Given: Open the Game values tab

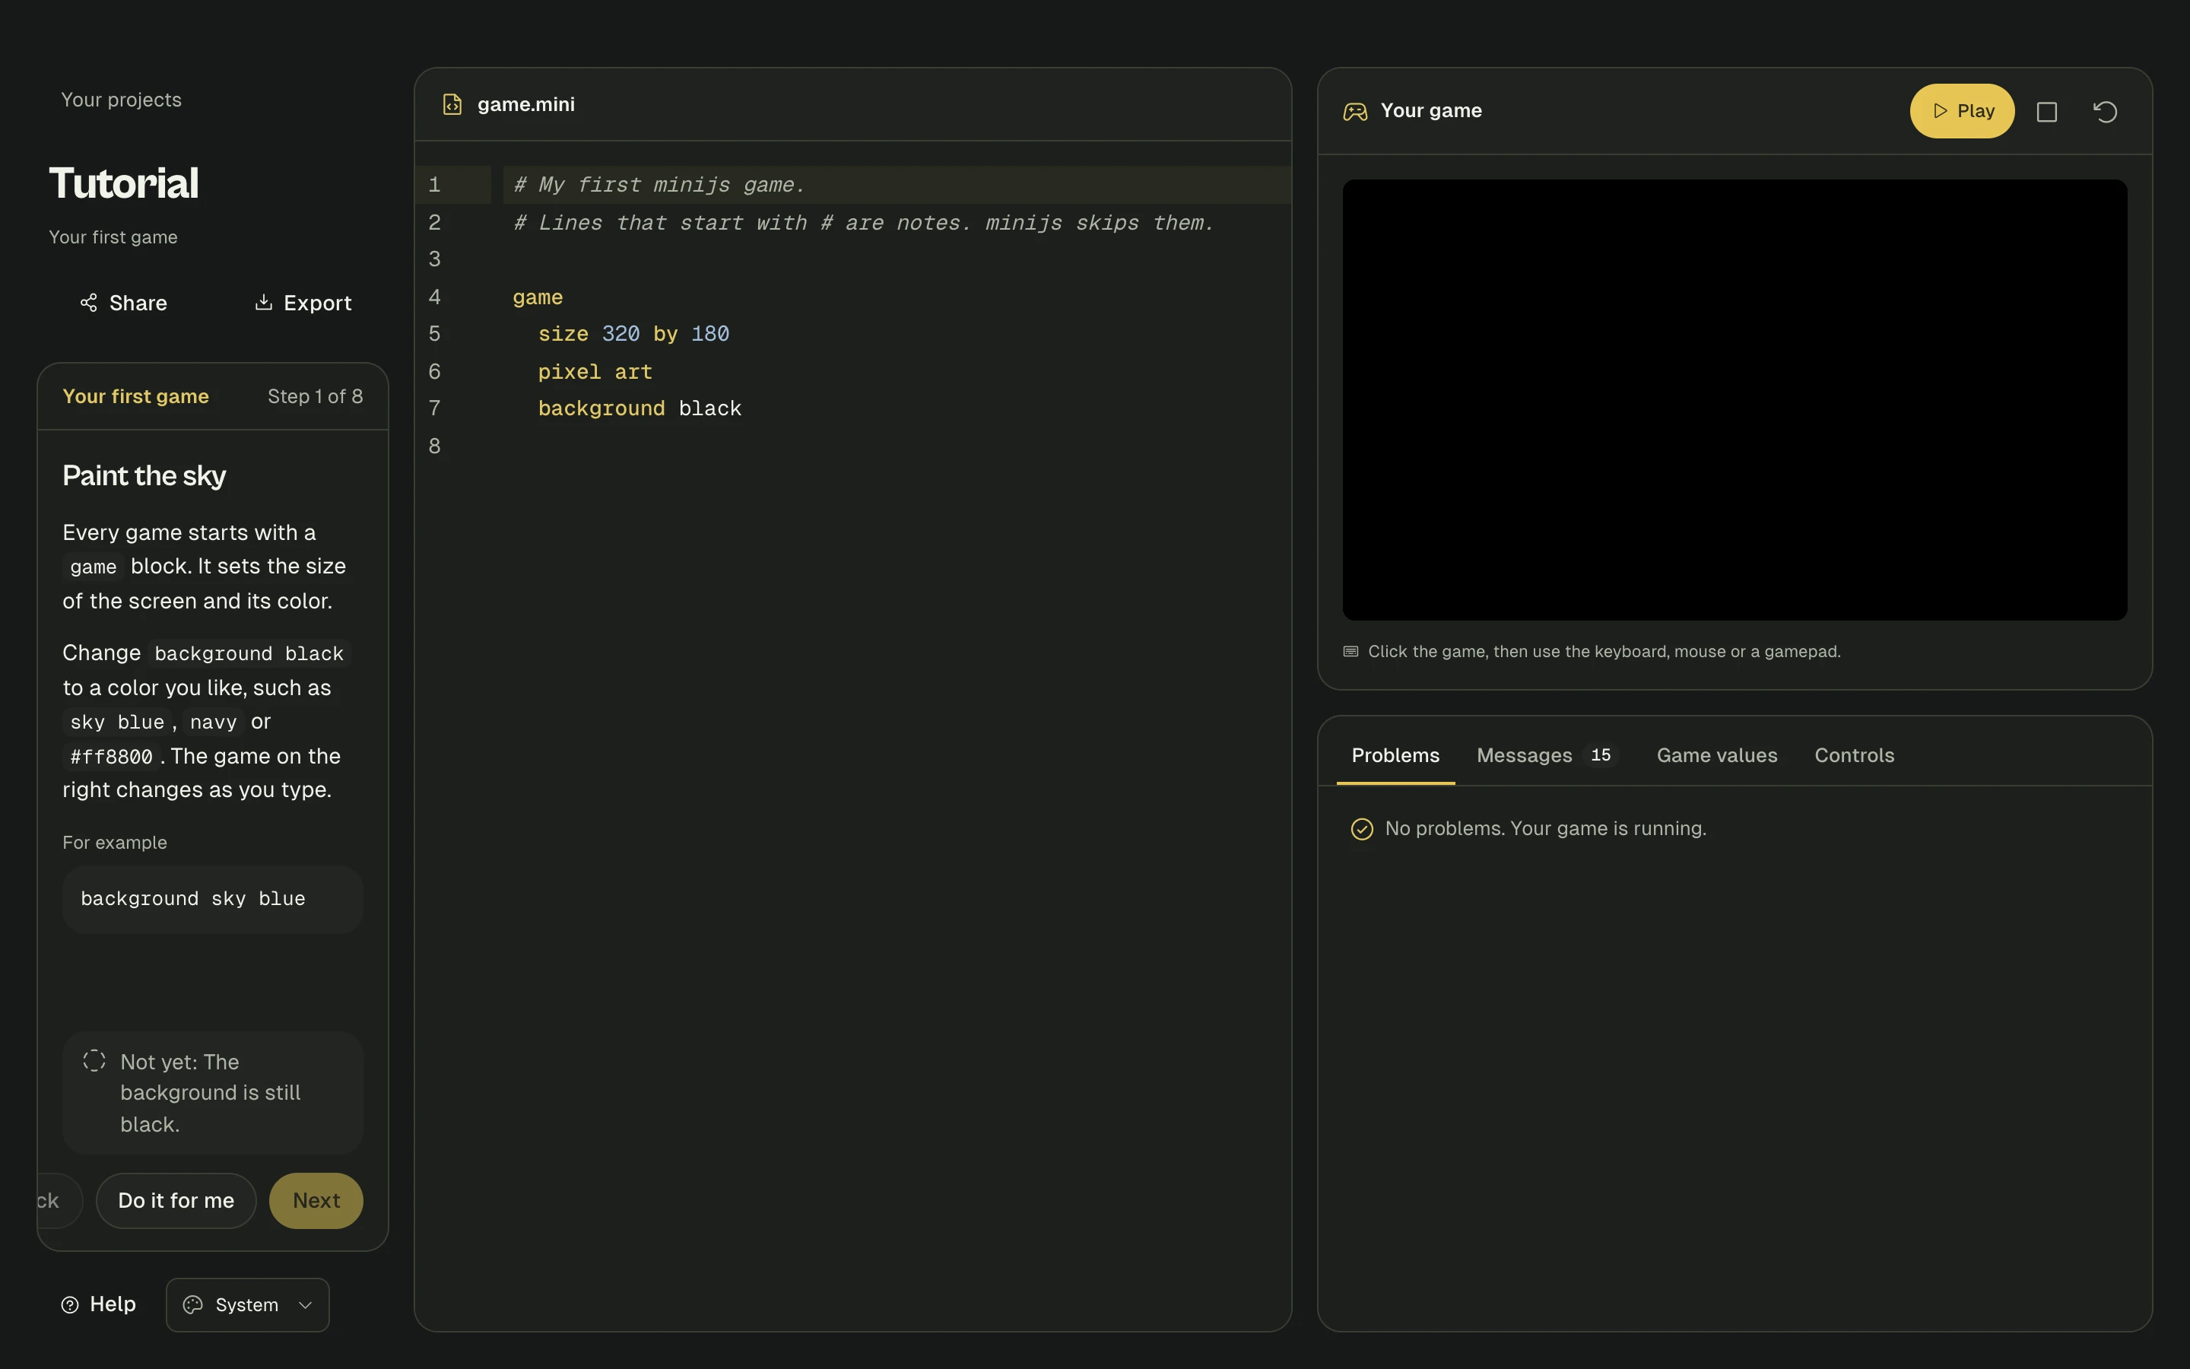Looking at the screenshot, I should coord(1715,755).
